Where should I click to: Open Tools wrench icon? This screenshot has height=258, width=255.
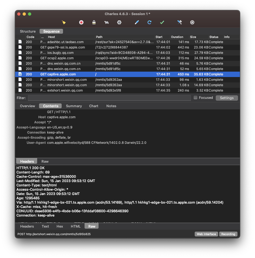pyautogui.click(x=180, y=22)
